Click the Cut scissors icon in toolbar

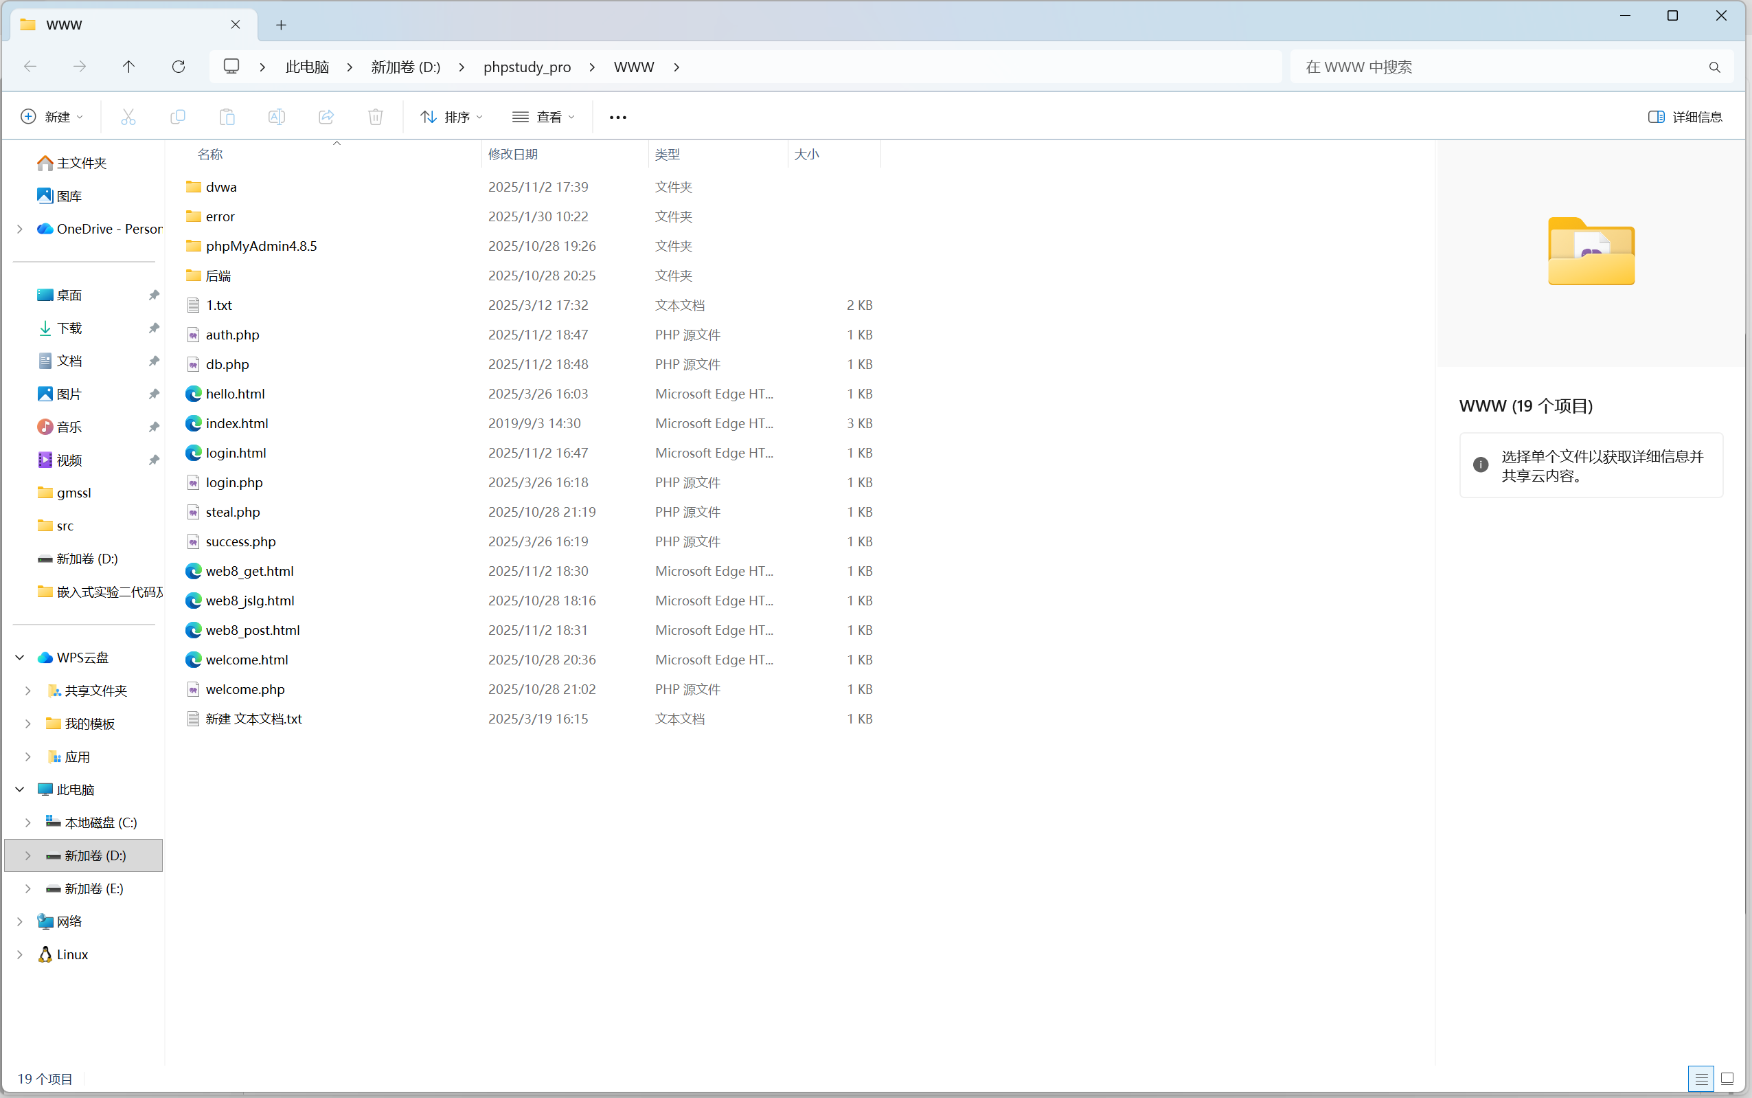pyautogui.click(x=128, y=117)
